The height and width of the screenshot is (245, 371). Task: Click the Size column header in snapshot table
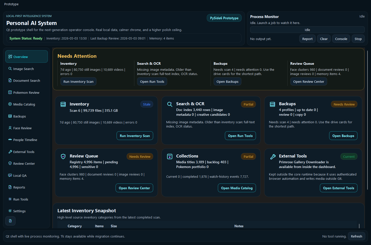coord(114,226)
